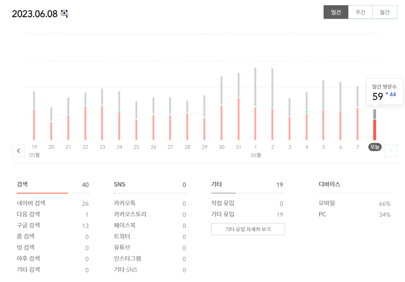The height and width of the screenshot is (282, 405).
Task: Select the bar for June 6
Action: 341,111
